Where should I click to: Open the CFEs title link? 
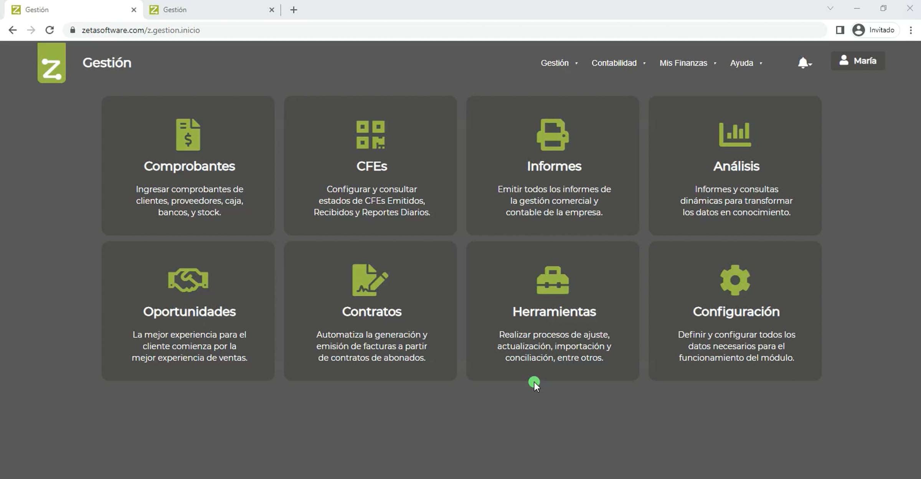pos(371,166)
